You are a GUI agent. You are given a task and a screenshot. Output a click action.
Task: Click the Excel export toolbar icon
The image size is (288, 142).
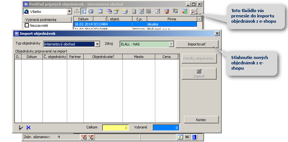point(185,11)
